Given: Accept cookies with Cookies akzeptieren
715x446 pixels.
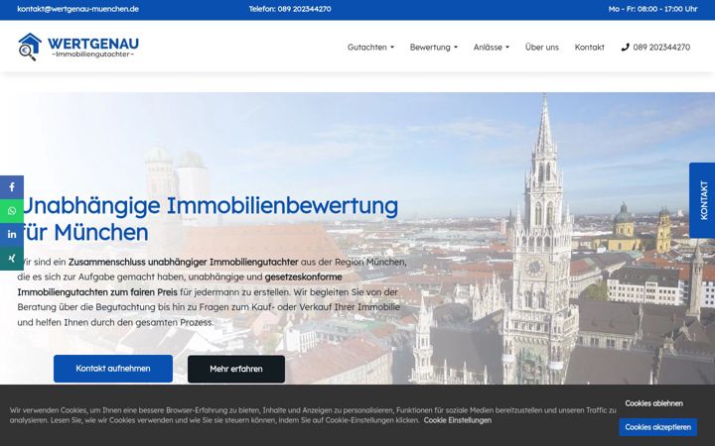Looking at the screenshot, I should tap(658, 427).
